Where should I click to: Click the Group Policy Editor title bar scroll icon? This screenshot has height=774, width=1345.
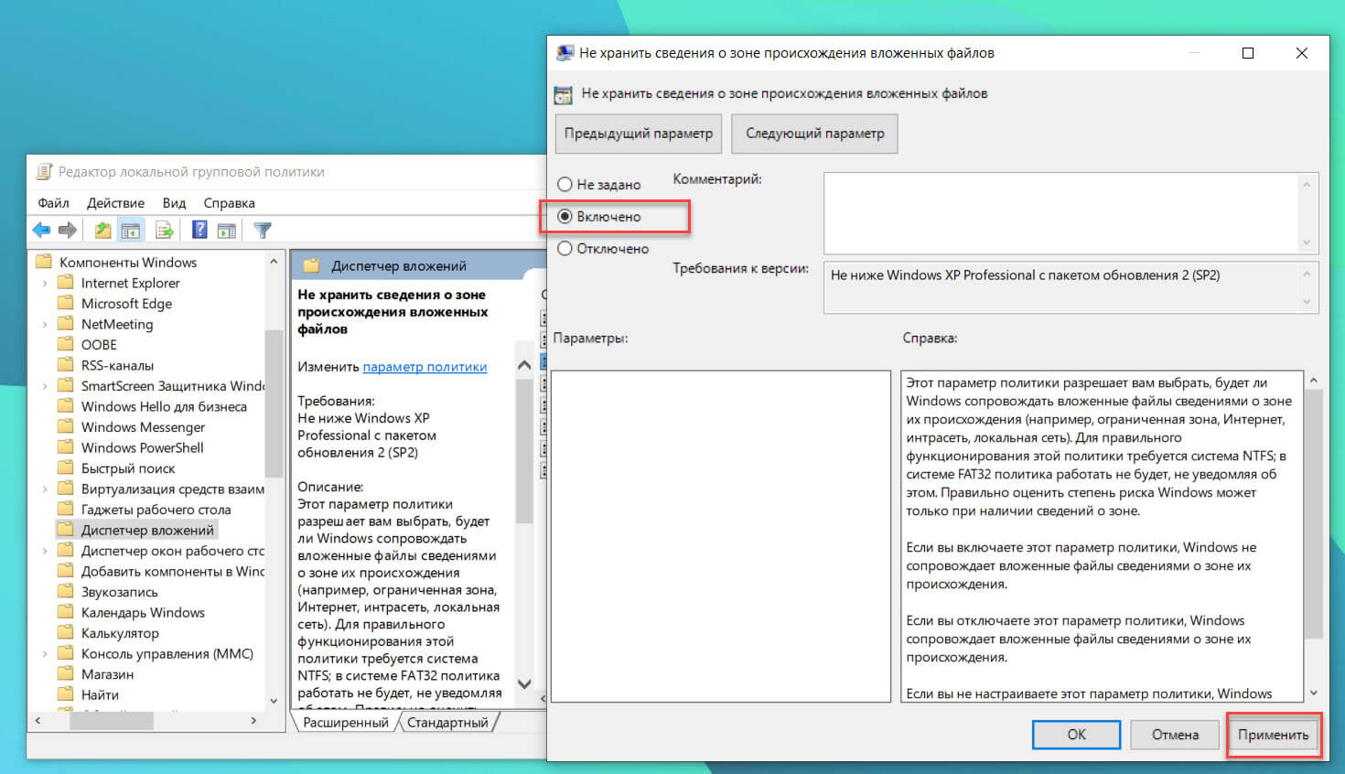click(x=44, y=172)
